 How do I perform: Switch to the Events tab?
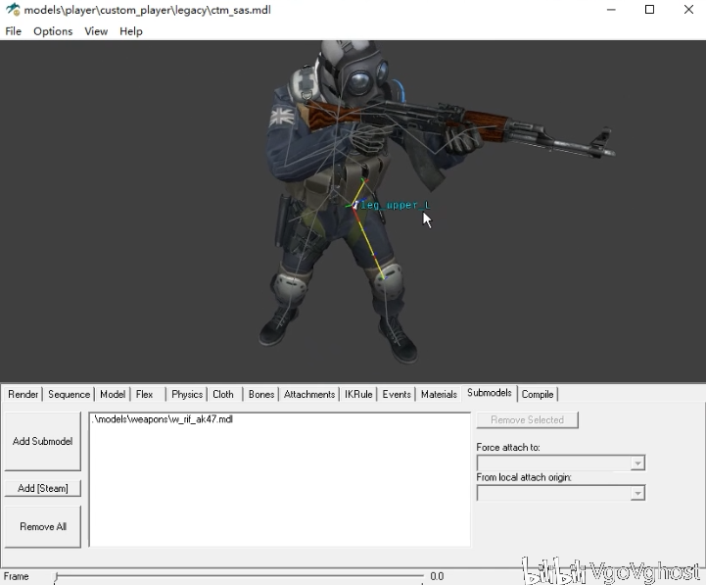click(x=397, y=394)
